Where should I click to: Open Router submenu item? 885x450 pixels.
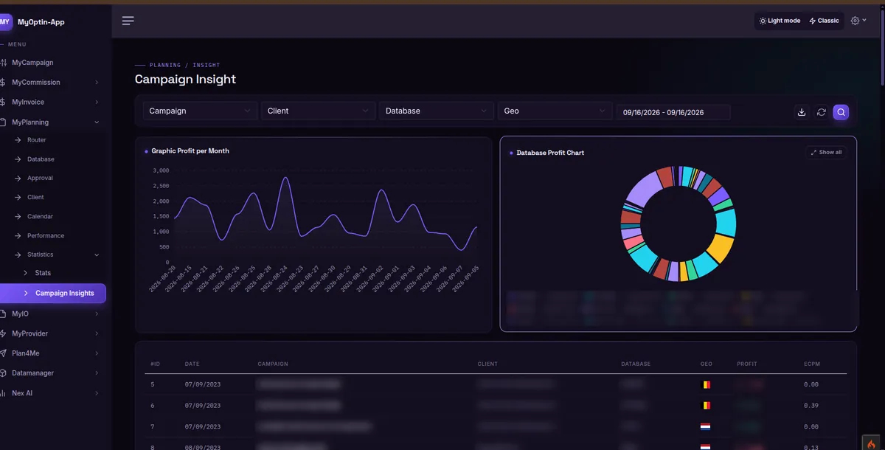[37, 140]
